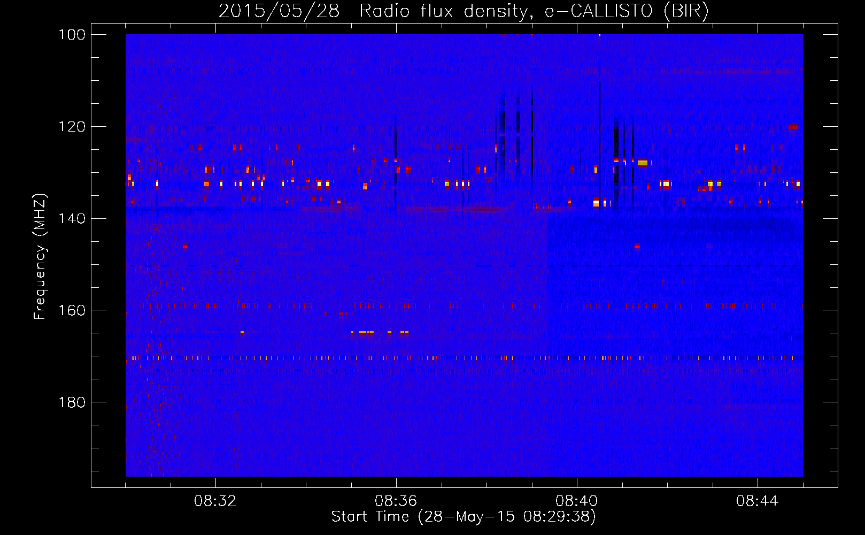Click the 160 frequency tick label
The height and width of the screenshot is (535, 865).
tap(72, 310)
